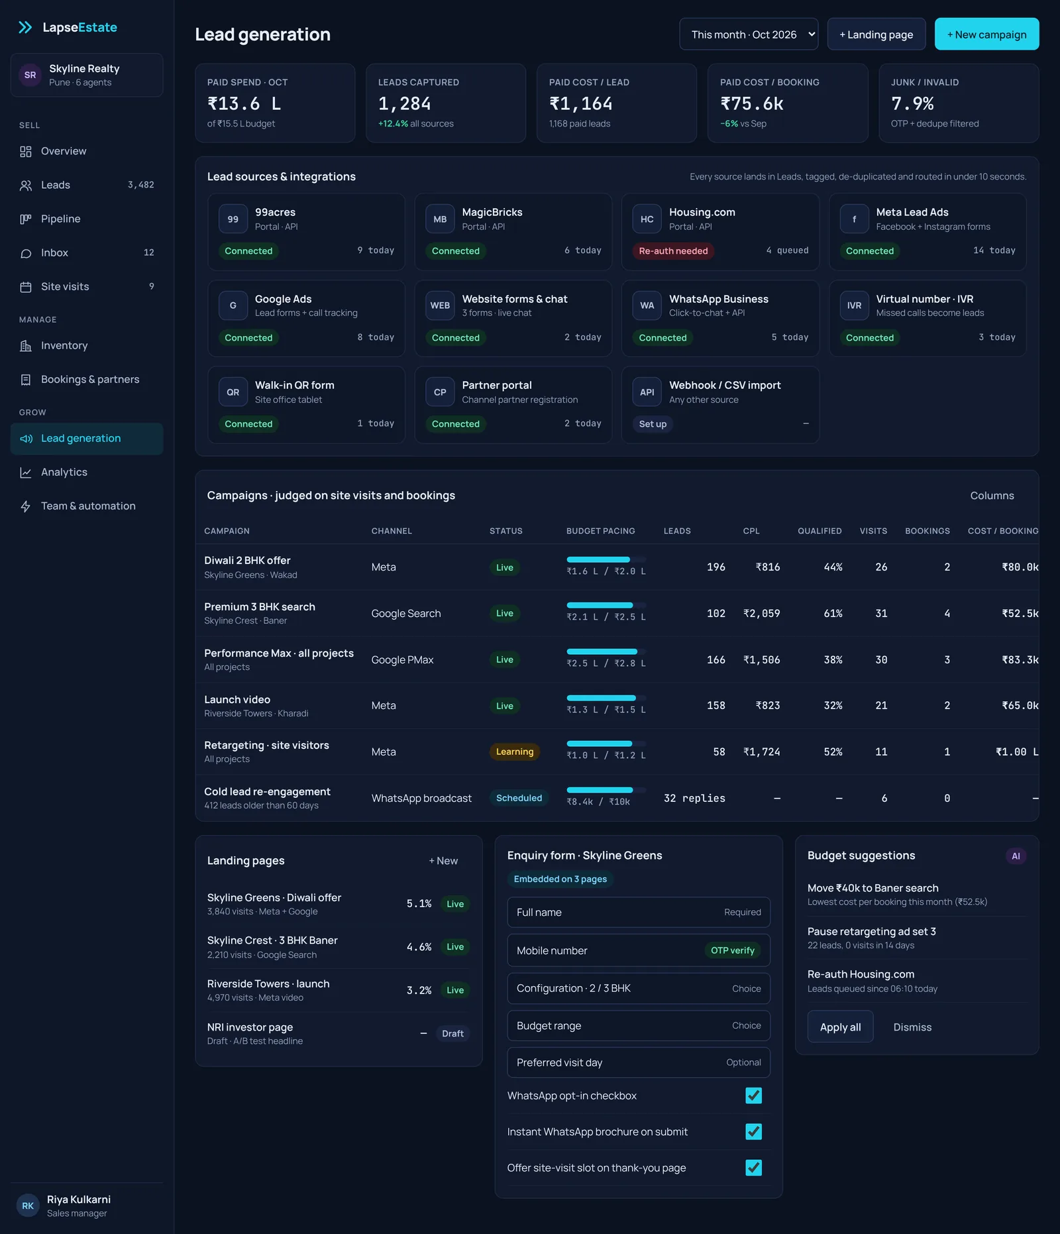The width and height of the screenshot is (1060, 1234).
Task: Open Overview via its grid icon
Action: tap(26, 152)
